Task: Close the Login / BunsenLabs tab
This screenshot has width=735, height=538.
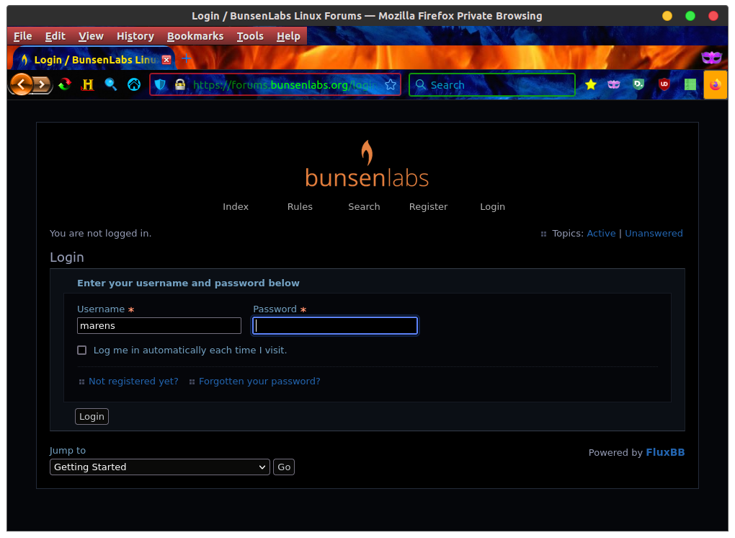Action: coord(166,60)
